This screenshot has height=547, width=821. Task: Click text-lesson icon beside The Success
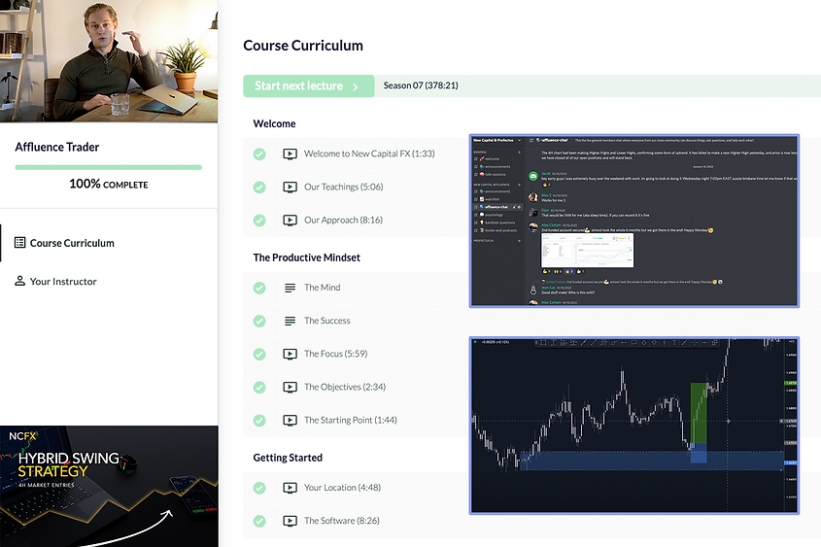[x=291, y=321]
